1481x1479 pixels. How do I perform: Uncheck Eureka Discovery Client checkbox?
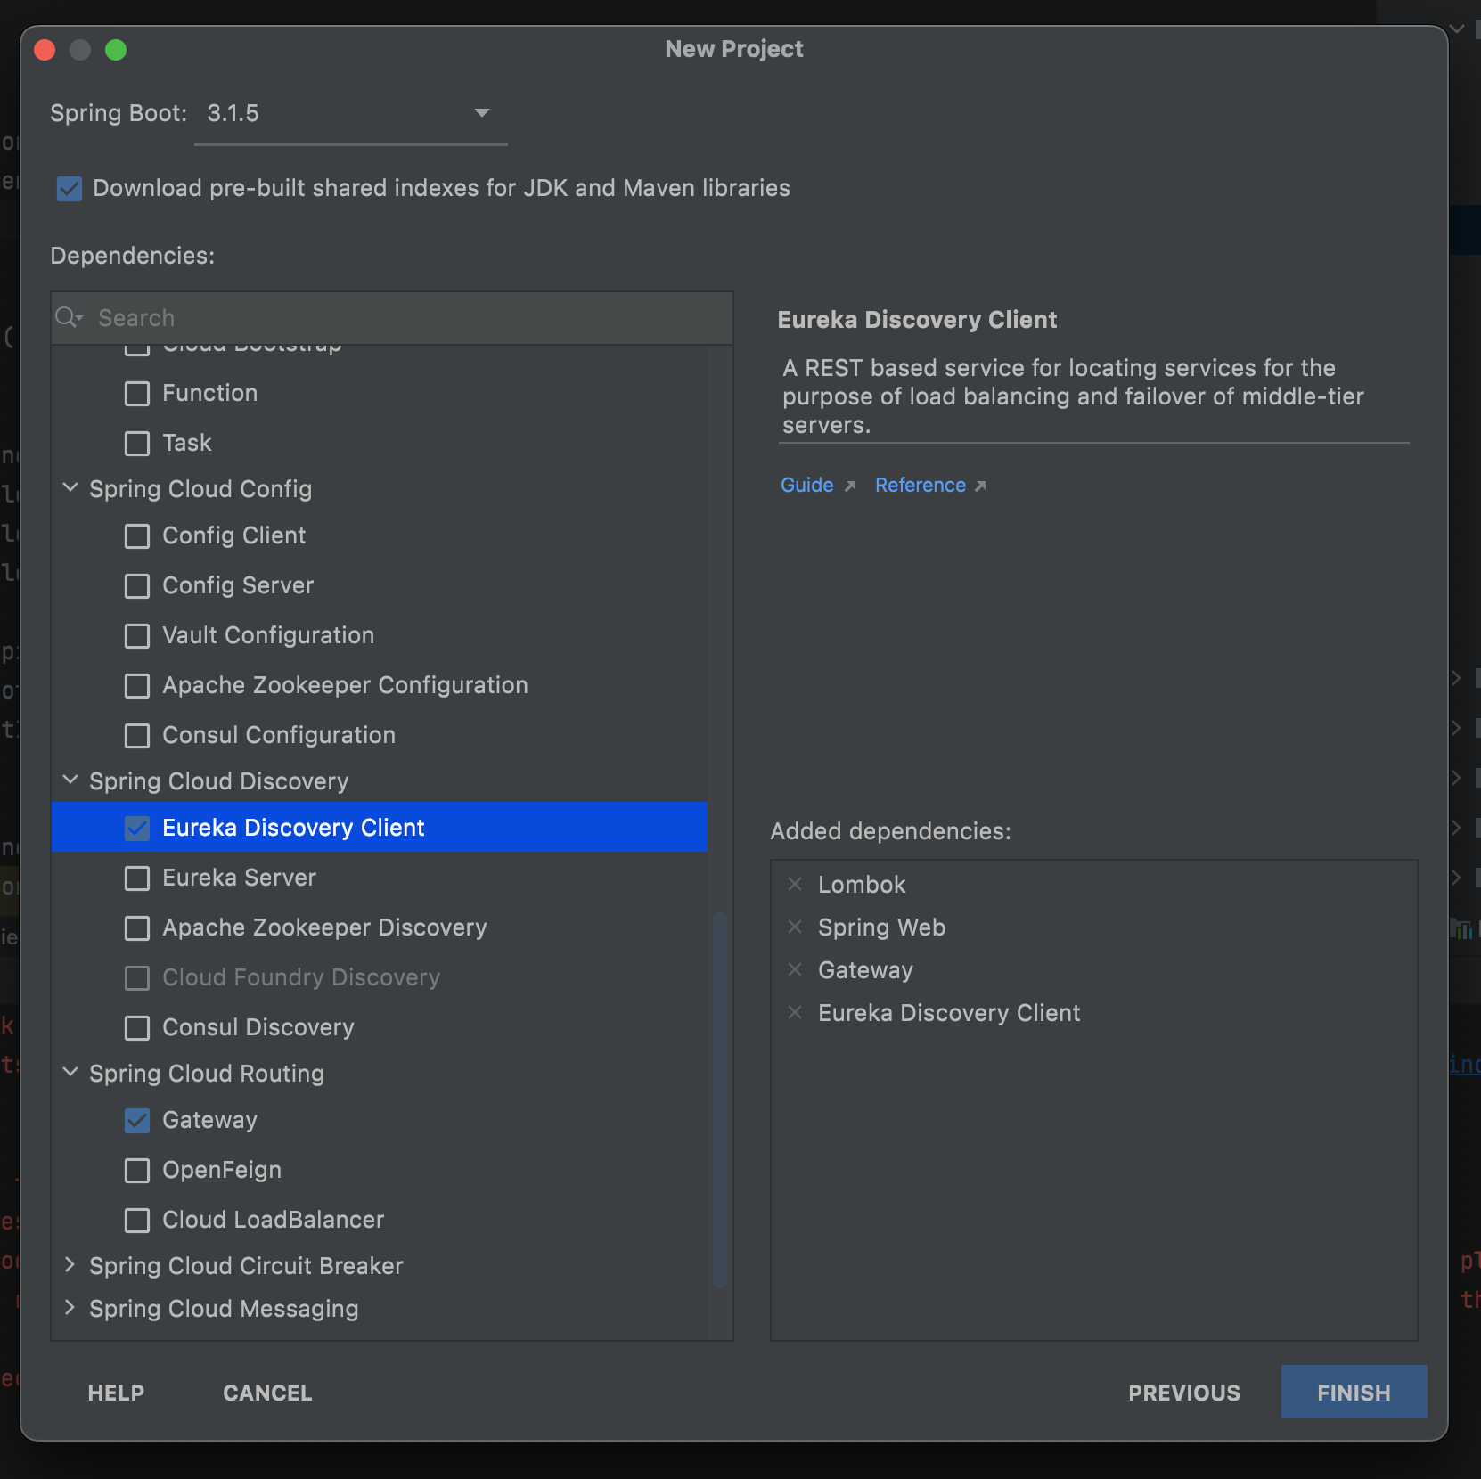tap(137, 828)
